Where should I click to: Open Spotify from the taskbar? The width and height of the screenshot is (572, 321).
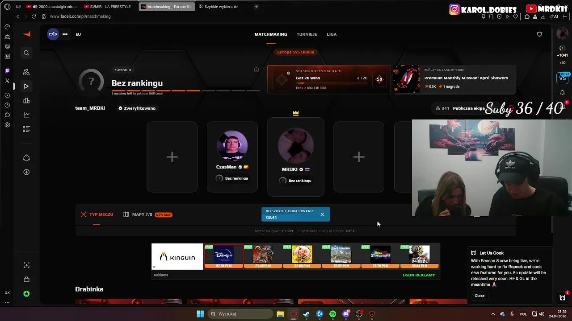333,314
